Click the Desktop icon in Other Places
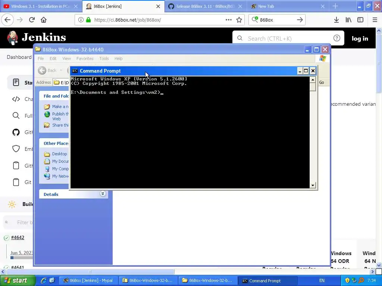This screenshot has width=382, height=286. pyautogui.click(x=47, y=154)
